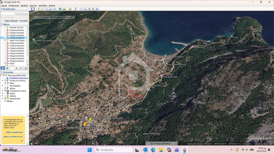
Task: Uncheck the Δρόμοι layer checkbox
Action: [x=5, y=88]
